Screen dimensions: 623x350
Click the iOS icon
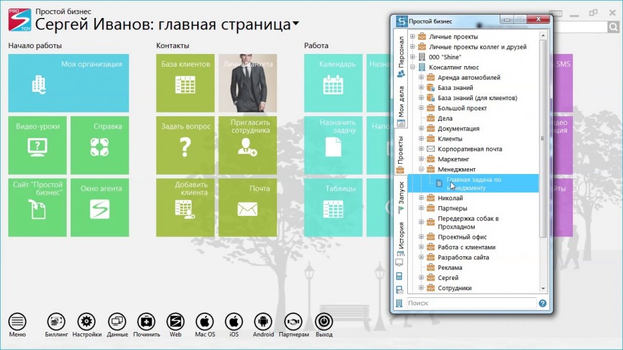tap(234, 322)
